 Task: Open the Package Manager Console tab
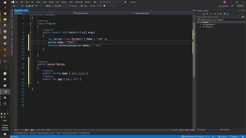pos(46,133)
